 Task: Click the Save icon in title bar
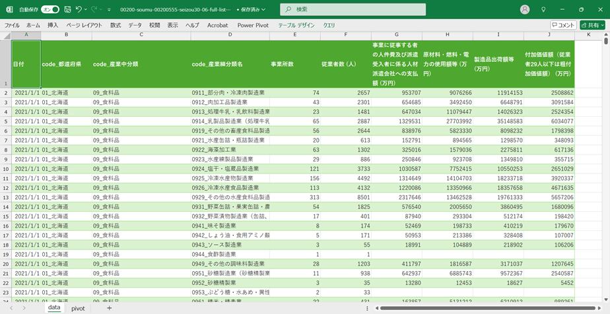pos(67,10)
